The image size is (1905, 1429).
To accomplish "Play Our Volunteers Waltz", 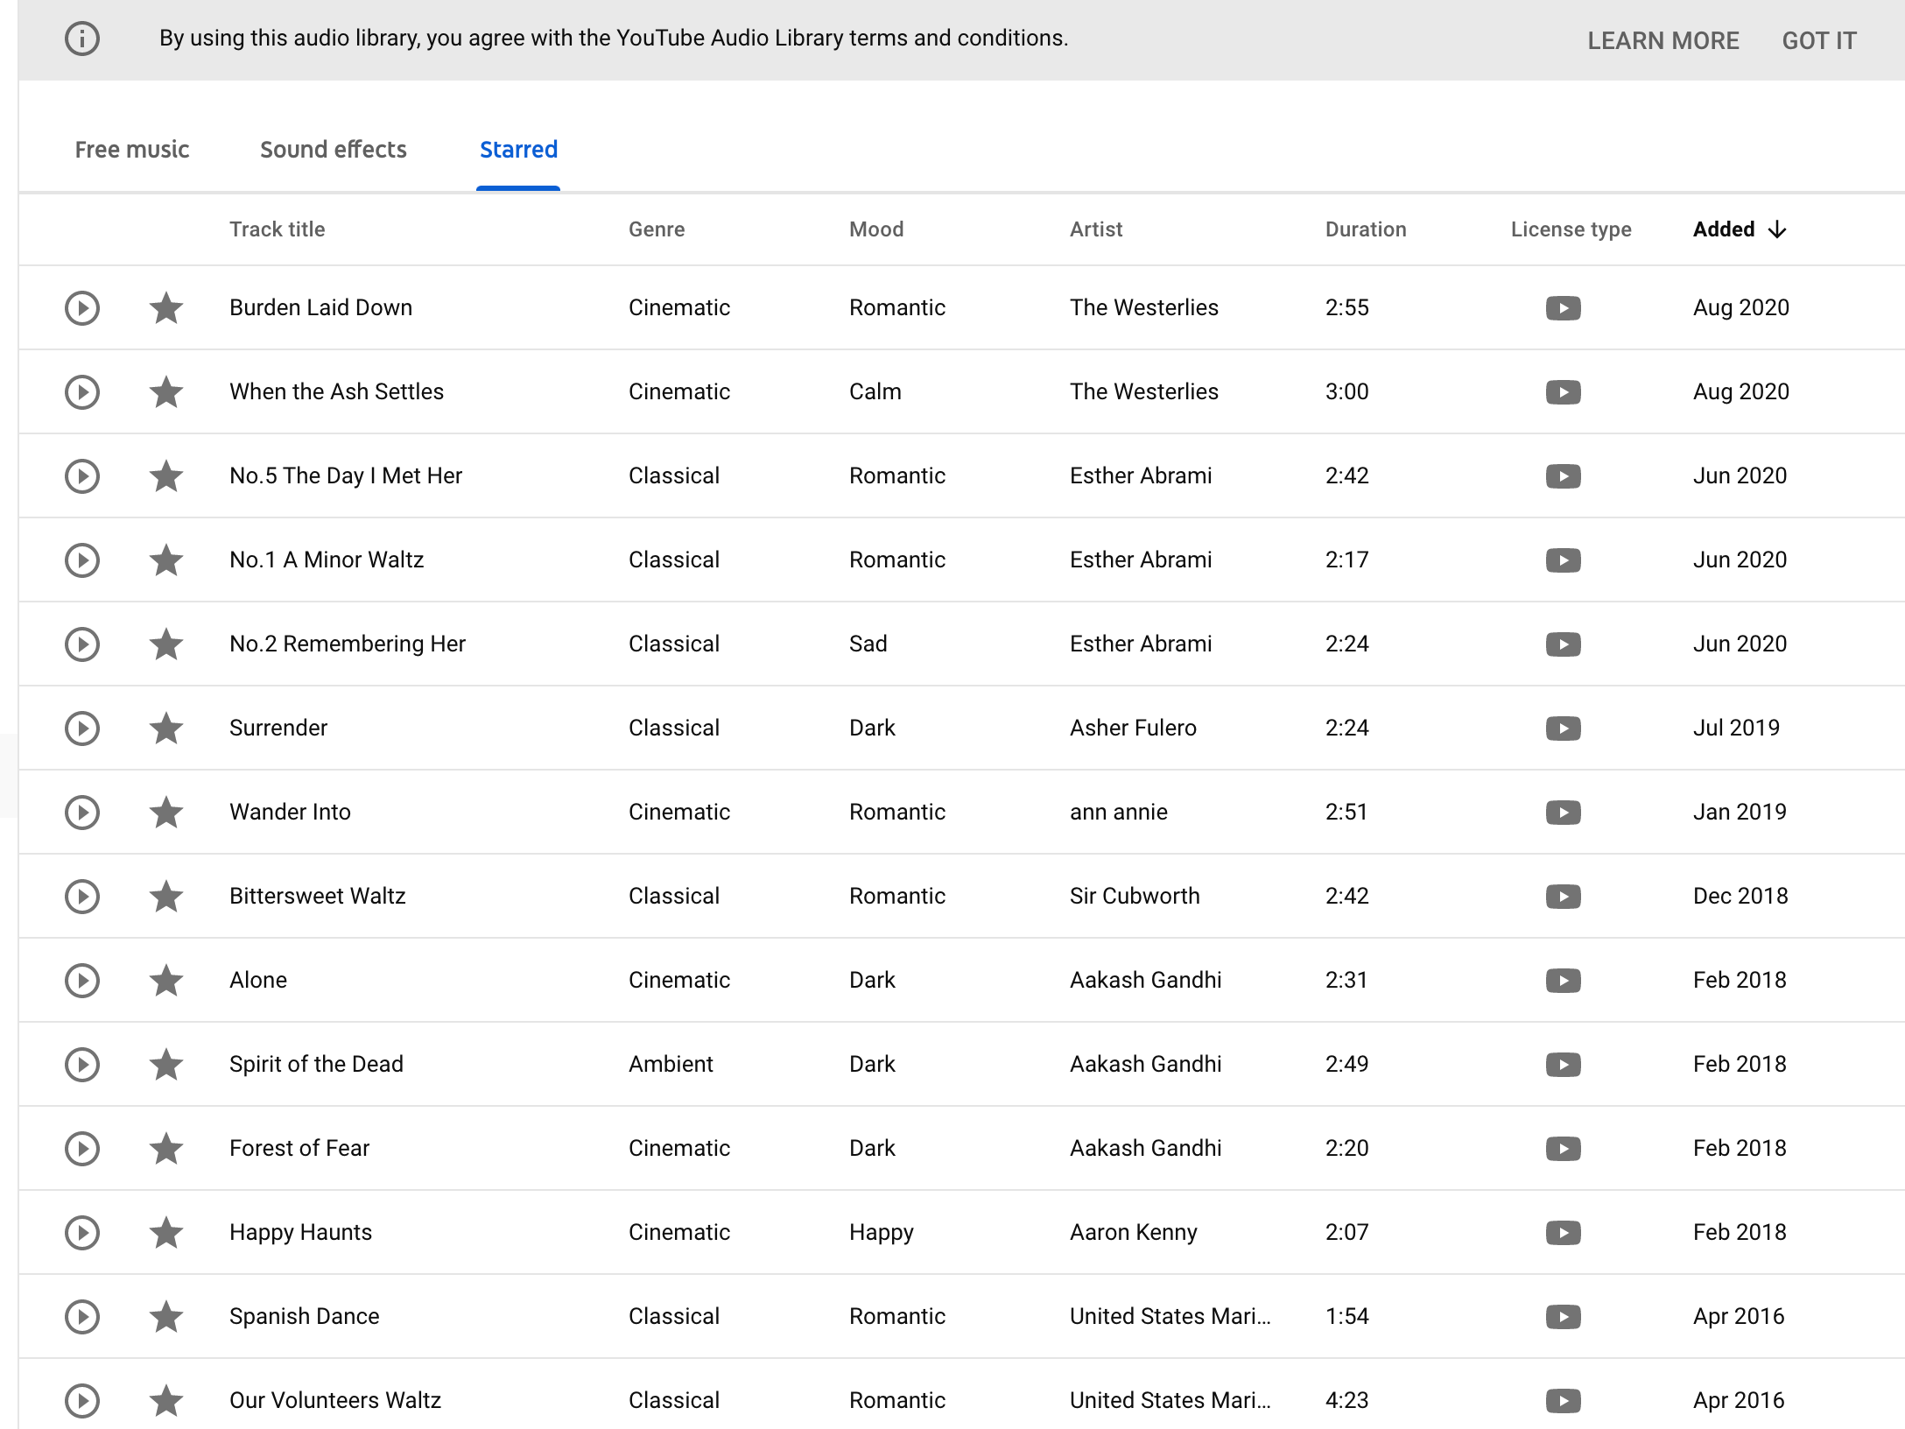I will pos(82,1401).
